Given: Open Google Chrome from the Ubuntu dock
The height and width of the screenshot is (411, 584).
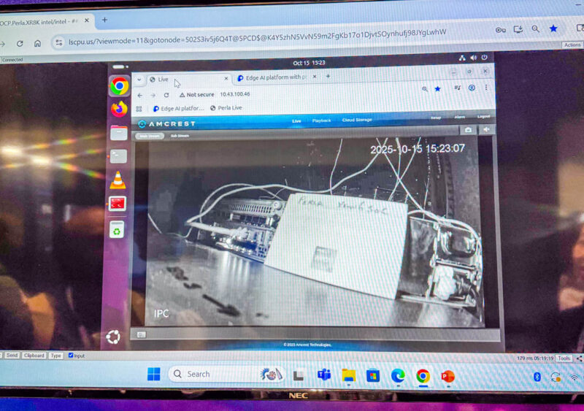Looking at the screenshot, I should point(119,86).
